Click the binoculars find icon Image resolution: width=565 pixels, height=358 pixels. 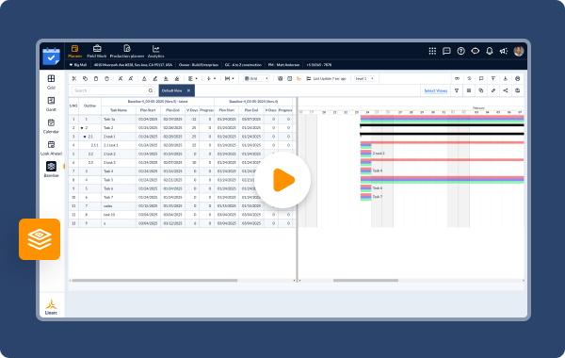(x=457, y=78)
